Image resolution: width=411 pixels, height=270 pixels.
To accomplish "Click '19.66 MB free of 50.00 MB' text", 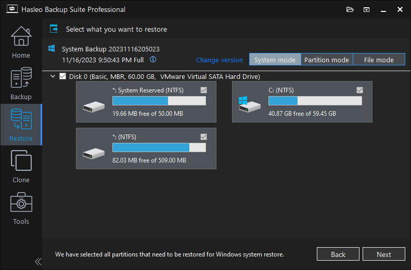I will coord(148,114).
